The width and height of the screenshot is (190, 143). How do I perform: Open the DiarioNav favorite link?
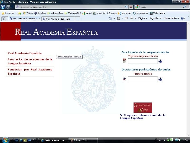coord(125,13)
